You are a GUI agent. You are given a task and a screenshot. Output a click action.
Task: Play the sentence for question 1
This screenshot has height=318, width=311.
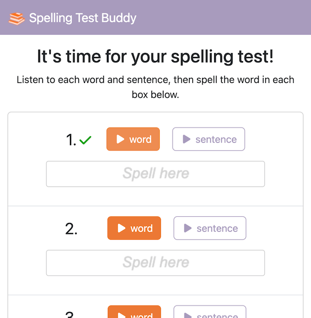click(208, 139)
